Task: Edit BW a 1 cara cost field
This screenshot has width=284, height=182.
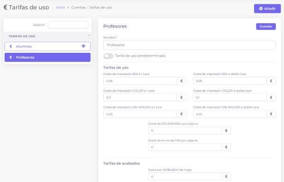Action: click(x=140, y=81)
